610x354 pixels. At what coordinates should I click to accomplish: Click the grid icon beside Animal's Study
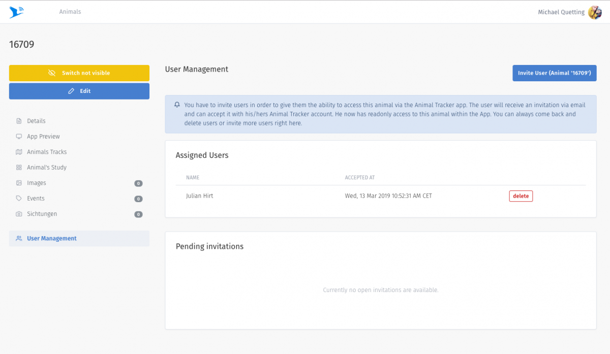point(19,168)
